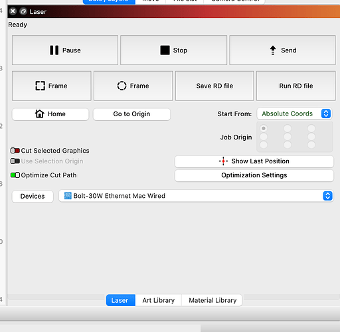
Task: Click the Save RD file button
Action: point(214,86)
